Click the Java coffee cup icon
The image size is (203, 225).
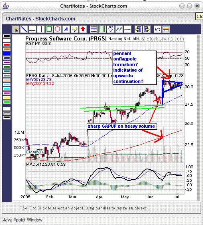pos(6,6)
